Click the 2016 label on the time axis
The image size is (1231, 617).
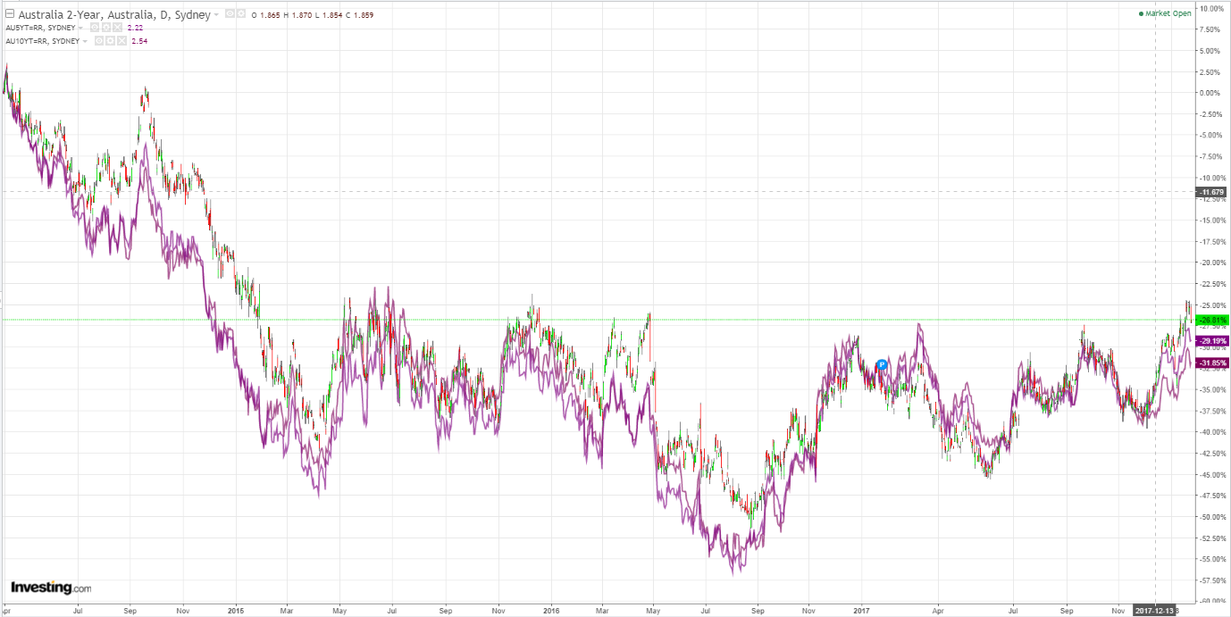(x=551, y=611)
